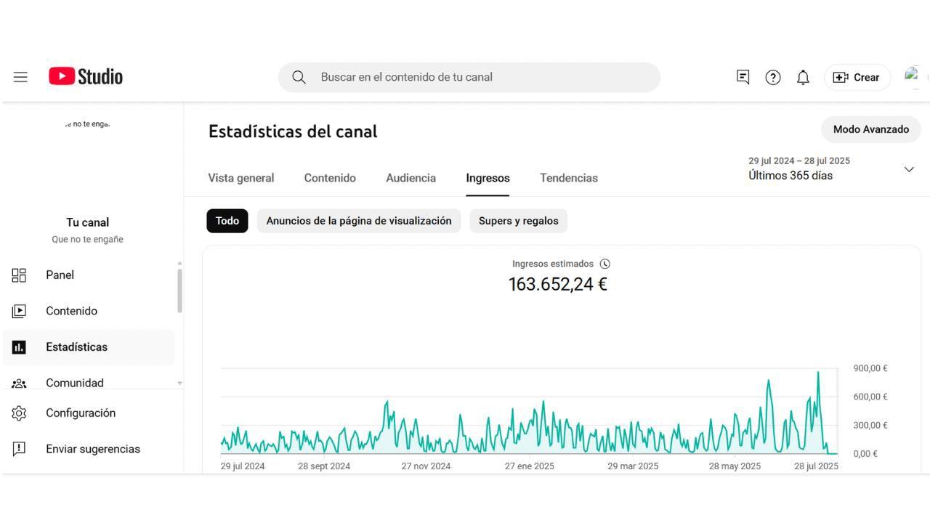Select Anuncios de la página de visualización filter

pyautogui.click(x=358, y=220)
